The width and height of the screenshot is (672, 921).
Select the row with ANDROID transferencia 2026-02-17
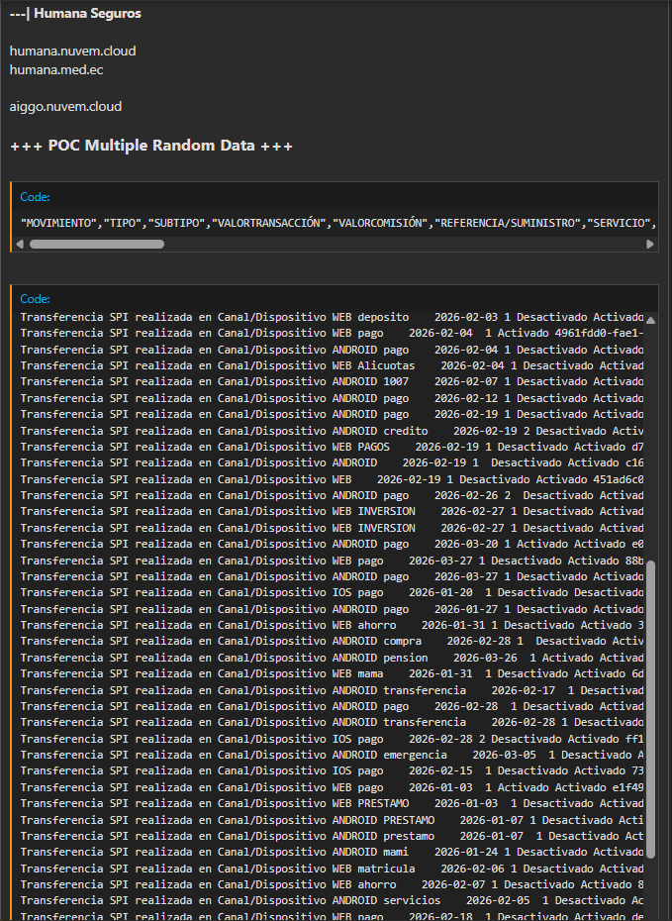pyautogui.click(x=333, y=690)
